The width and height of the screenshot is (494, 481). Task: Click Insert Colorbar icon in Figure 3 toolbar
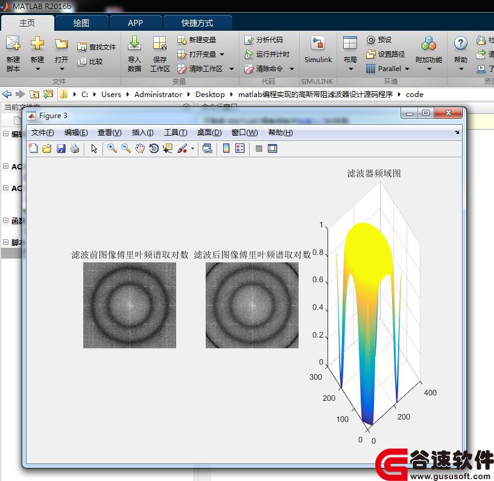point(226,148)
